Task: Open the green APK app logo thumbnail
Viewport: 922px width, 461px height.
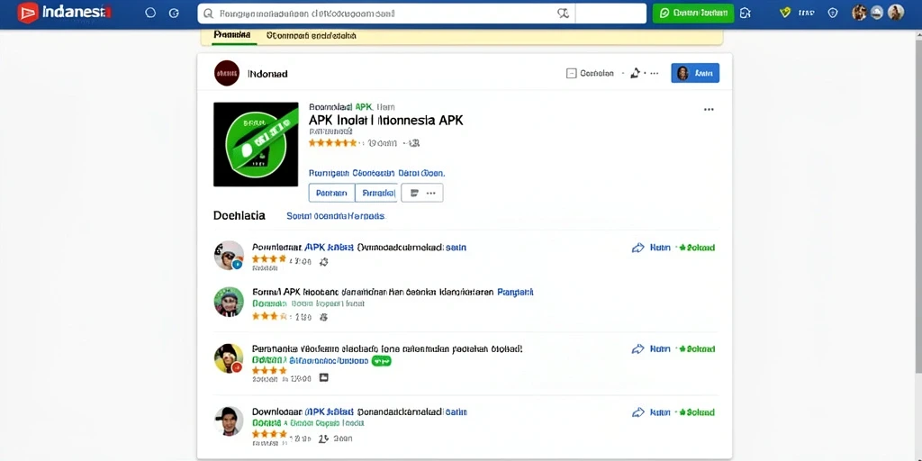Action: (257, 145)
